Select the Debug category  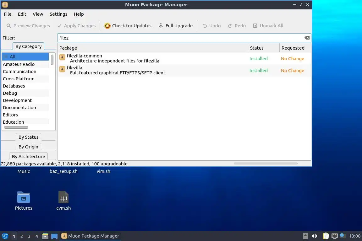pyautogui.click(x=25, y=93)
